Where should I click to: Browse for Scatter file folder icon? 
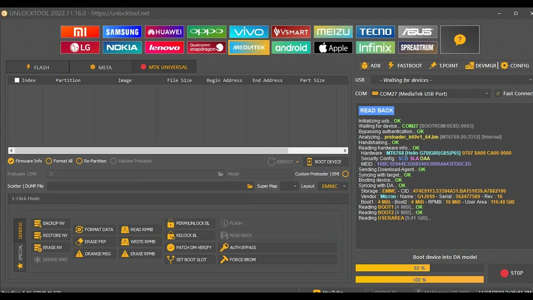[x=250, y=186]
